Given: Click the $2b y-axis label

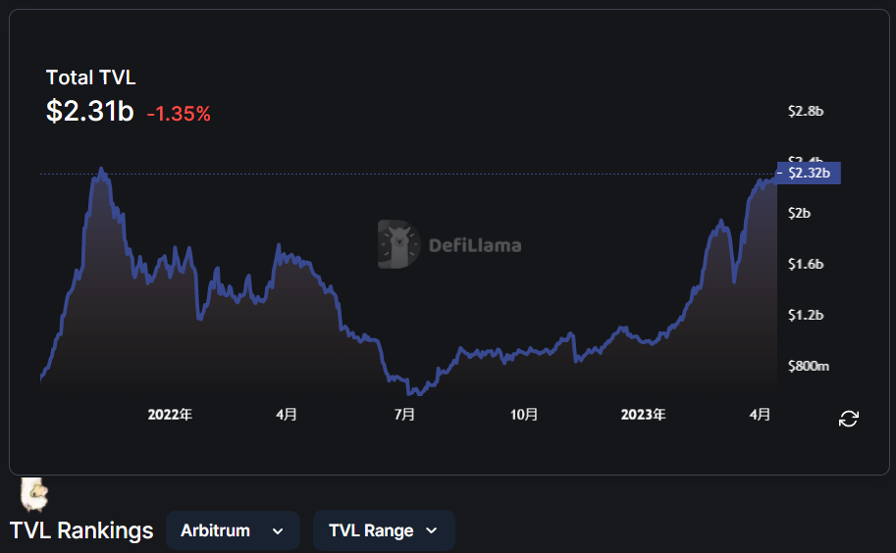Looking at the screenshot, I should coord(800,214).
